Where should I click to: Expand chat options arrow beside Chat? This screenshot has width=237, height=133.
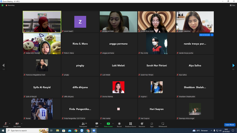click(x=101, y=124)
